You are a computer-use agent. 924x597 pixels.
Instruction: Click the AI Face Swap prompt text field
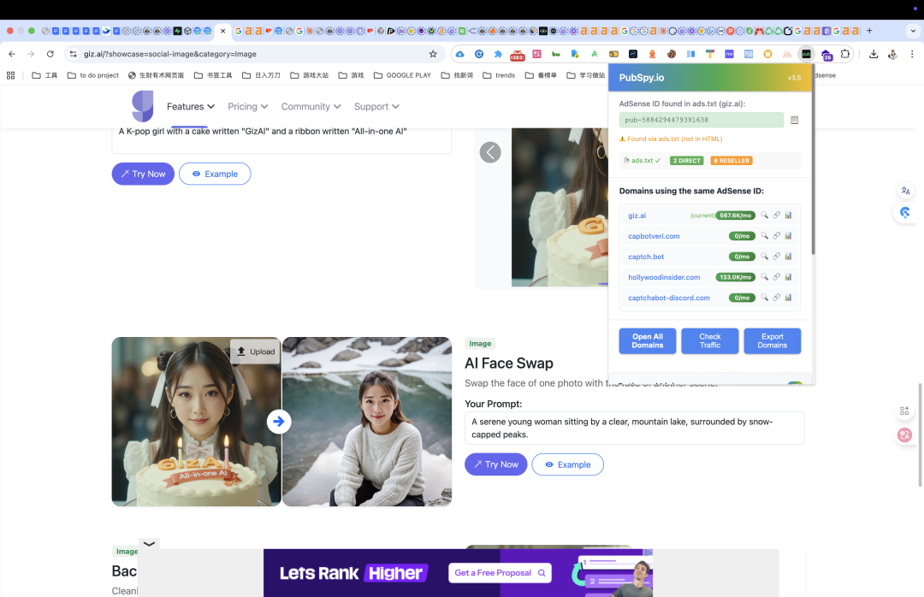[634, 428]
